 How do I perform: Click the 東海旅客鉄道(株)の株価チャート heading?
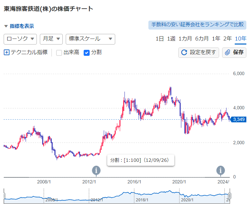48,9
